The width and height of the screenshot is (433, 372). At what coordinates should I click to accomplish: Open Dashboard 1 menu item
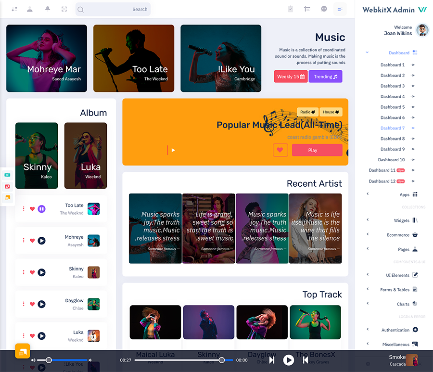tap(393, 65)
